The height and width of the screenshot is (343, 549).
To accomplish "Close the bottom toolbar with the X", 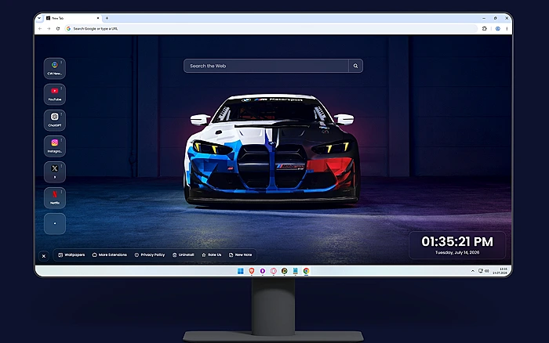I will pos(44,256).
